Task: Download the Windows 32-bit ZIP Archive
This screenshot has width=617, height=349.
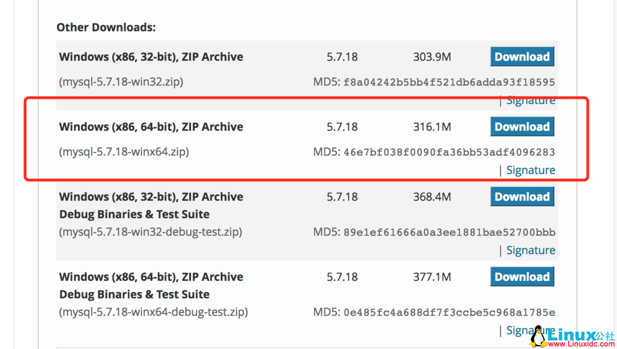Action: click(x=522, y=57)
